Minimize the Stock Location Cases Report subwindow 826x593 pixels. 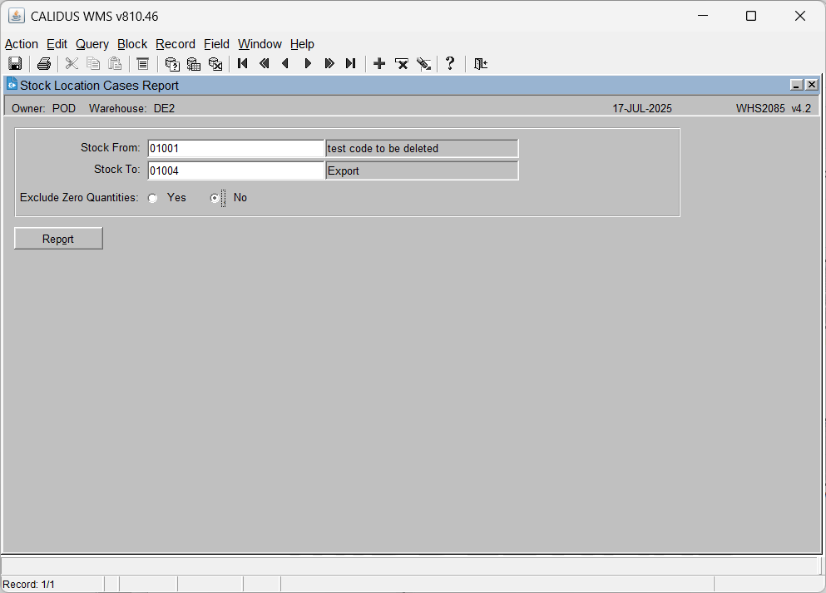pyautogui.click(x=797, y=85)
